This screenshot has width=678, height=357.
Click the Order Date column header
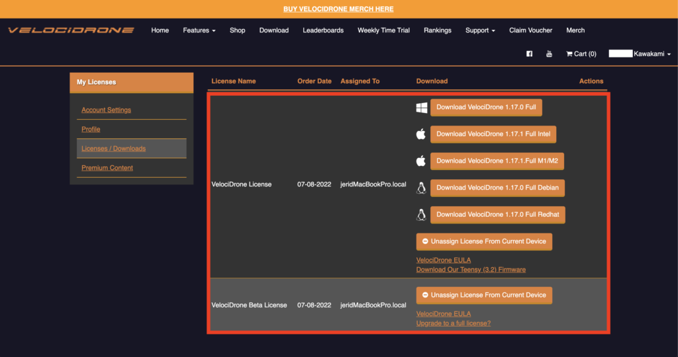coord(315,81)
